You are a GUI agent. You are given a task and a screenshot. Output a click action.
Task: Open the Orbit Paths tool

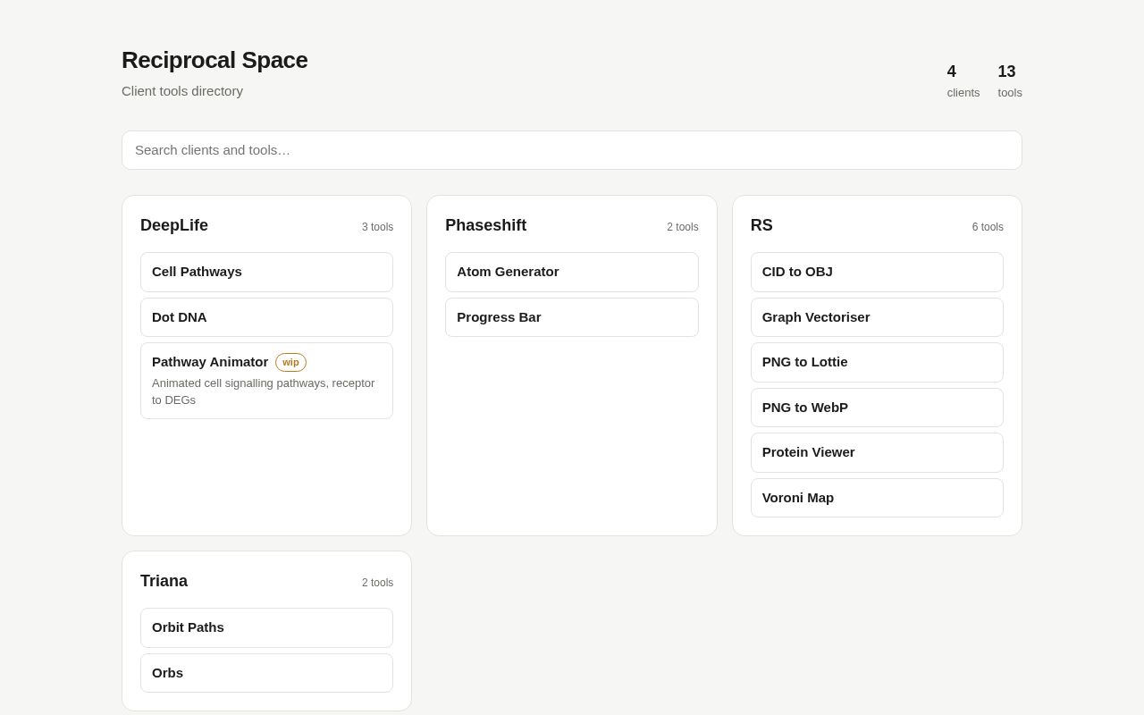266,627
